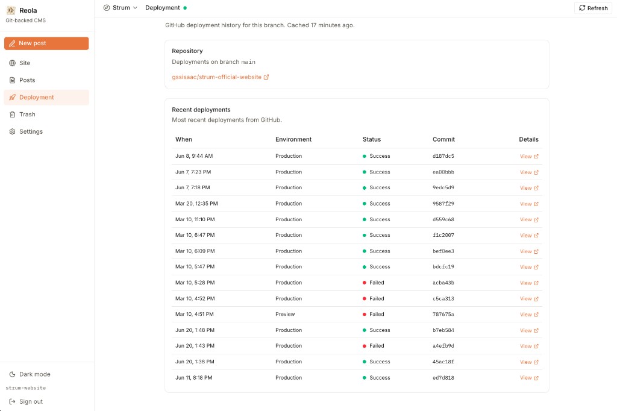Click the 'Environment' column header

point(293,139)
